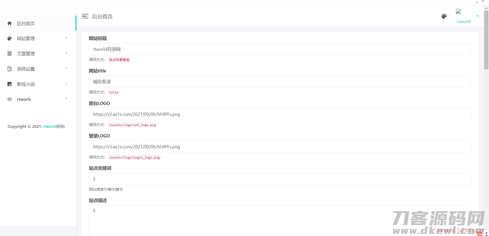Open the theme palette in the header
Screen dimensions: 489x236
tap(444, 16)
